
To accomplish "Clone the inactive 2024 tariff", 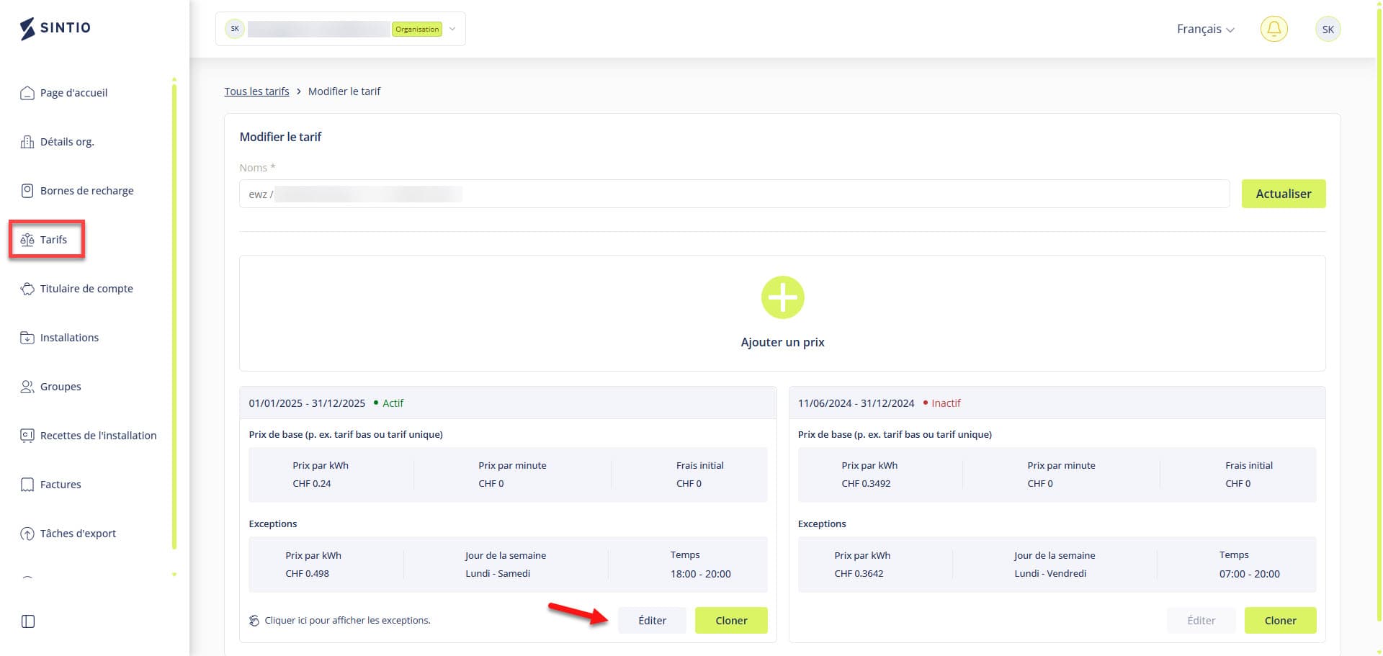I will click(x=1280, y=621).
